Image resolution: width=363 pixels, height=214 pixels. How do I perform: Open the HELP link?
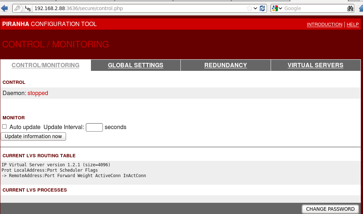tap(352, 25)
